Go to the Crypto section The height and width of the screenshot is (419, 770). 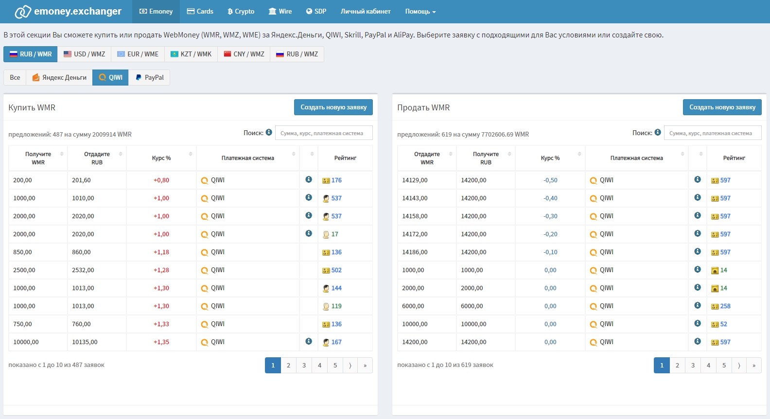tap(241, 12)
